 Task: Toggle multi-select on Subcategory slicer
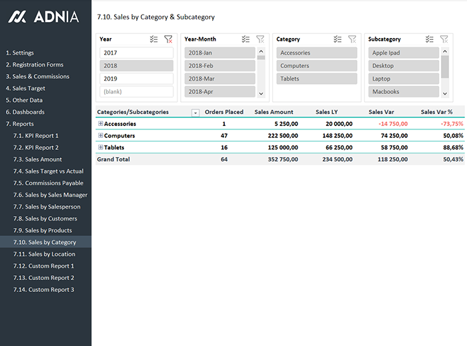(x=429, y=39)
